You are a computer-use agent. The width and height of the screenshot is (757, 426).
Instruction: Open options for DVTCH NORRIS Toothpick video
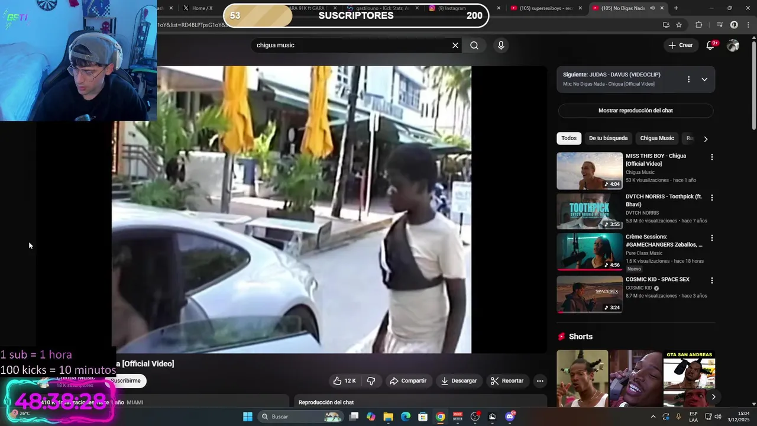tap(712, 198)
